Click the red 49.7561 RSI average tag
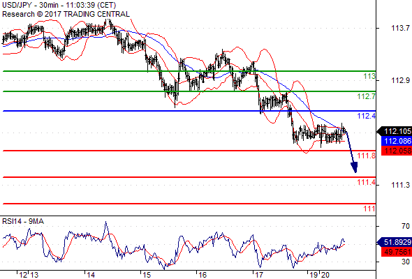The height and width of the screenshot is (279, 412). (x=397, y=252)
